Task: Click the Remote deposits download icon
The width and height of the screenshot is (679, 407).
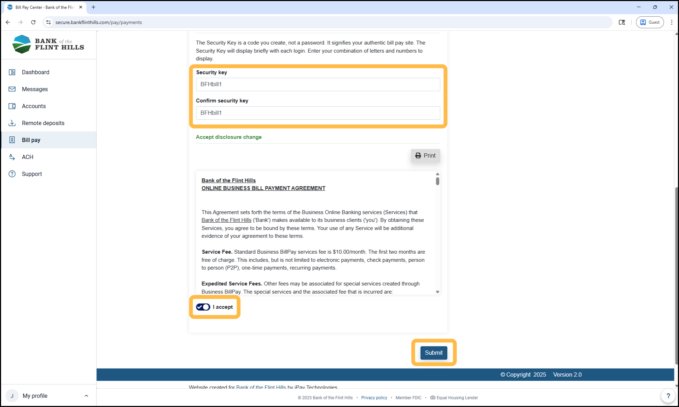Action: (12, 123)
